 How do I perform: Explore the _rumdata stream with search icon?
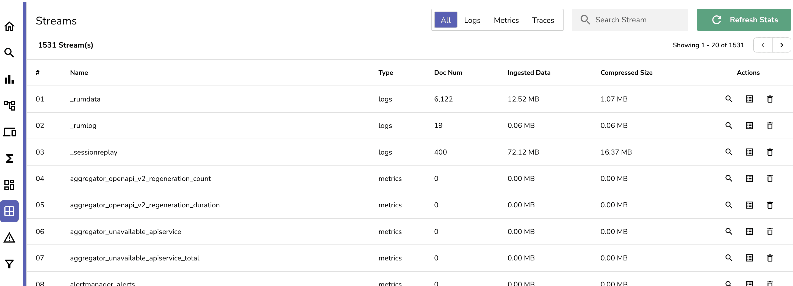point(729,99)
